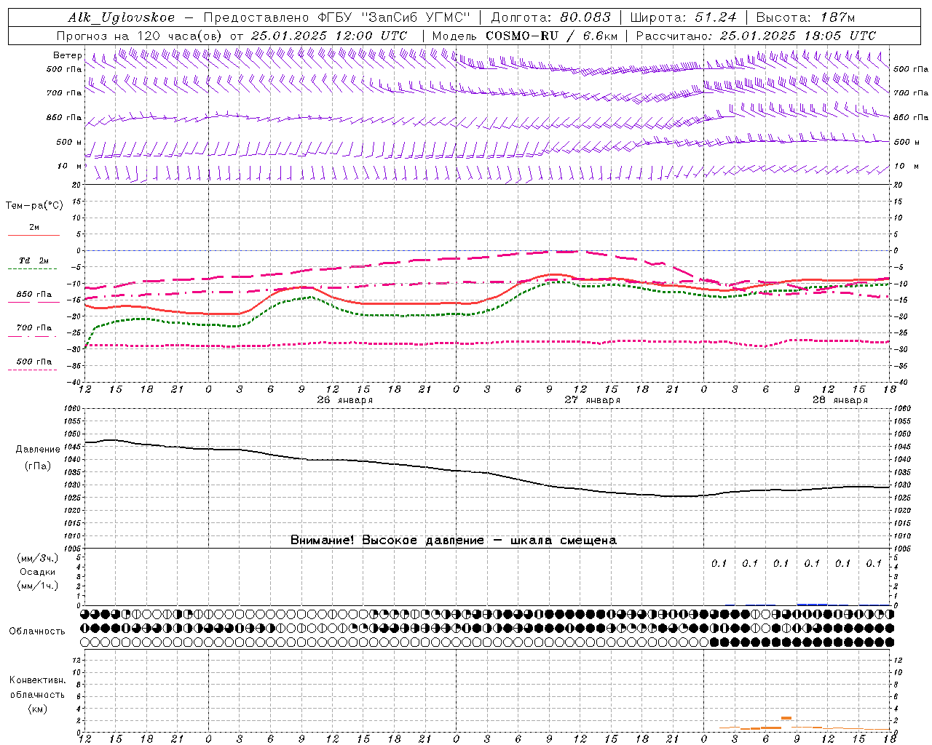Screen dimensions: 932x745
Task: Click the 'Осадки' precipitation label
Action: (x=38, y=572)
